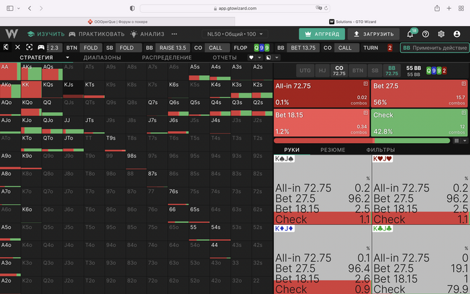The image size is (470, 294).
Task: Clear the action line with X icon
Action: click(17, 48)
